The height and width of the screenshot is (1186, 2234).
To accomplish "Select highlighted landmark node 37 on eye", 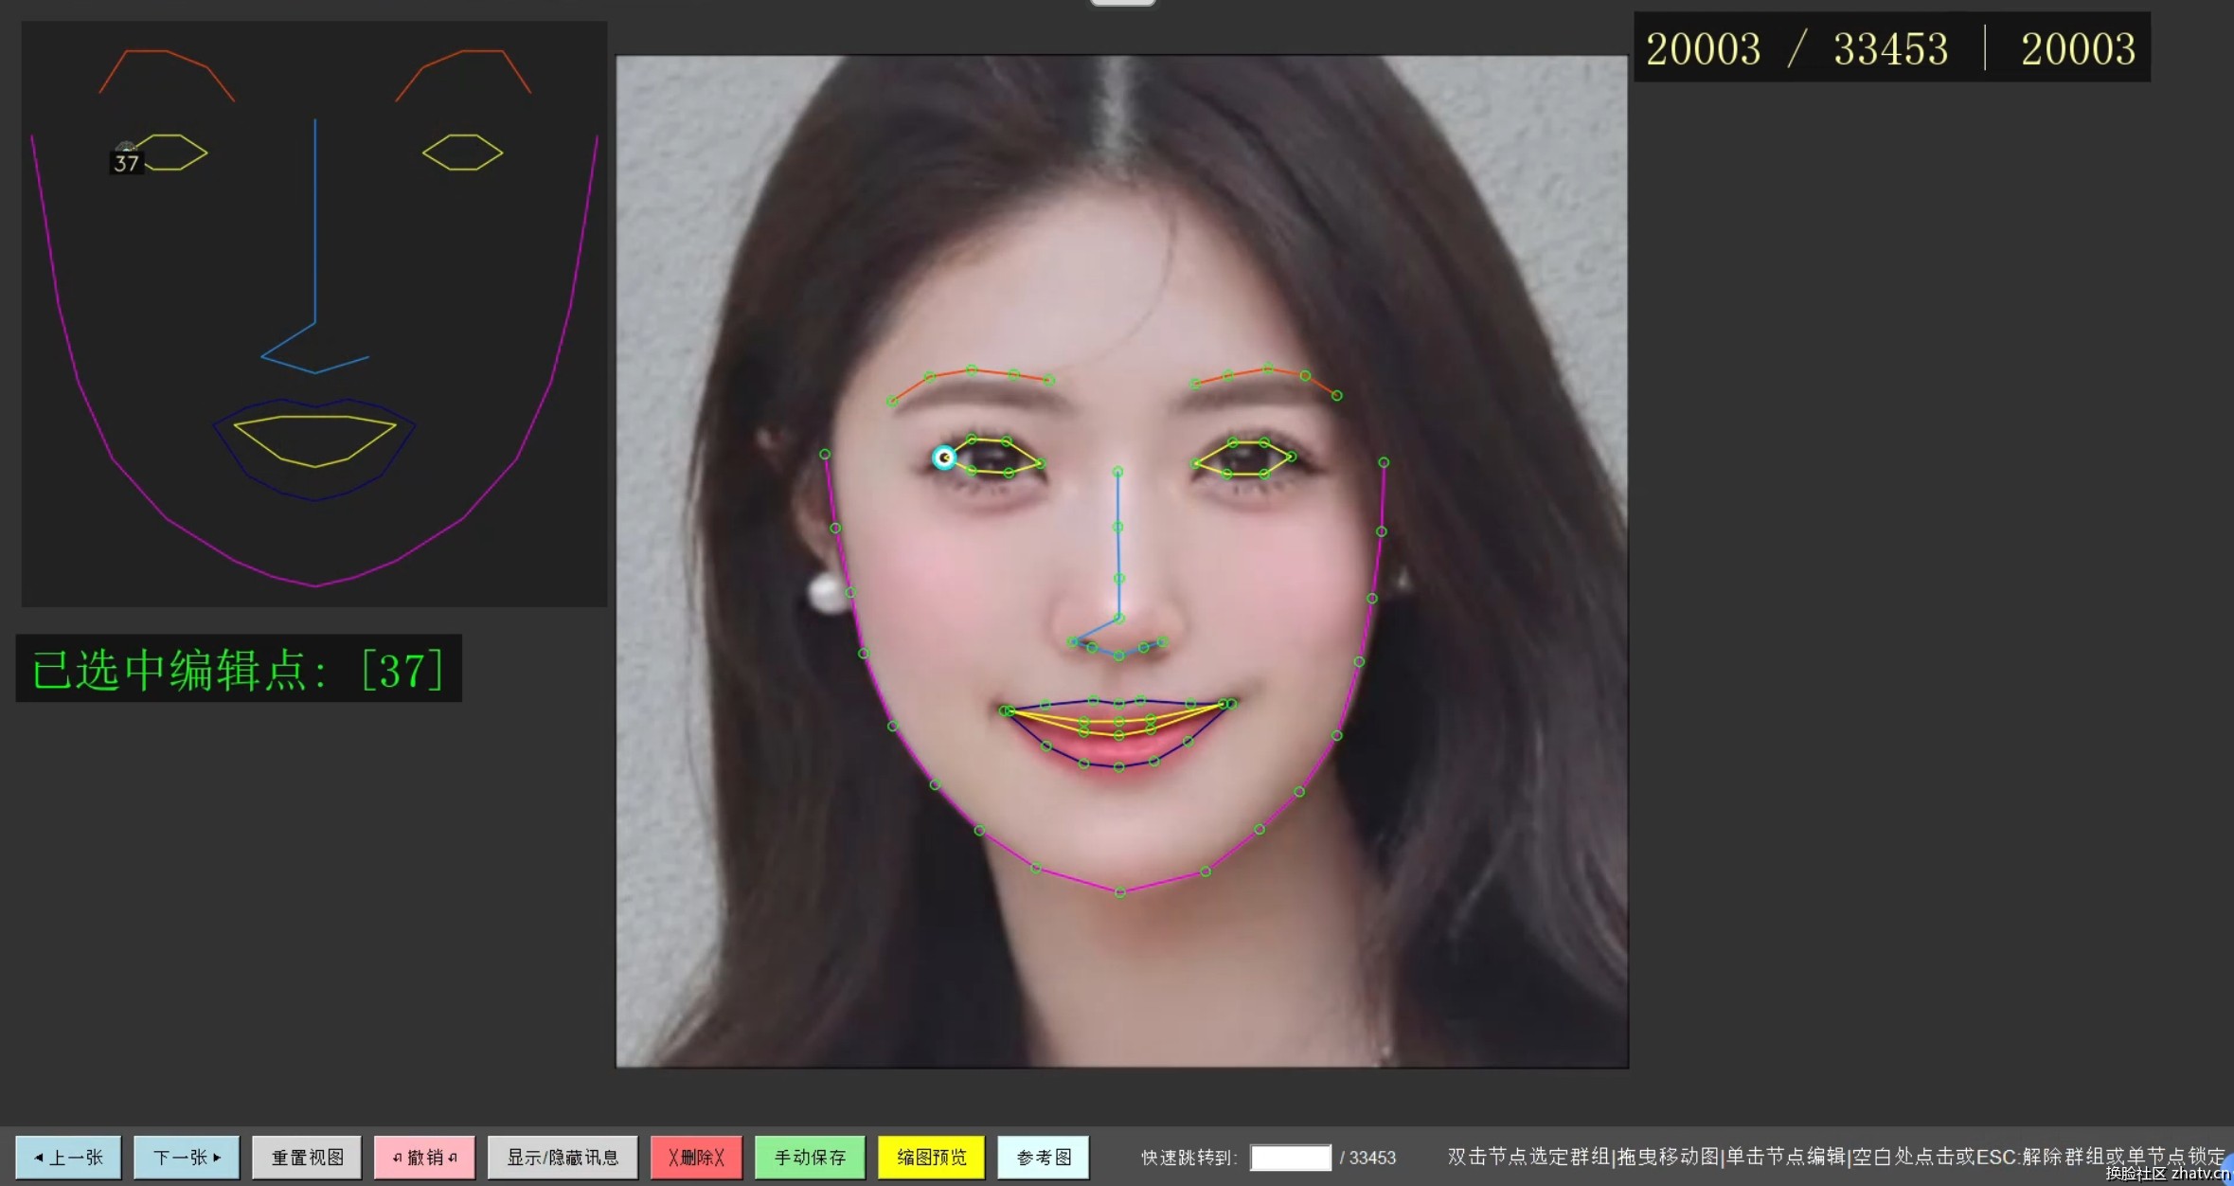I will click(944, 458).
